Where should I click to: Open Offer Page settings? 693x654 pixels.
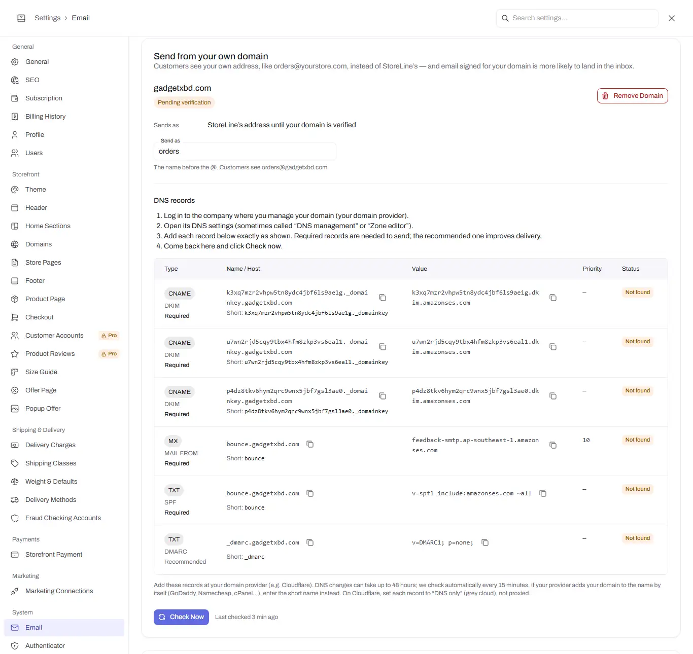click(x=64, y=390)
